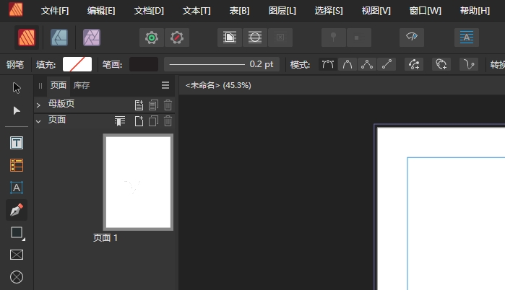Screen dimensions: 505x290
Task: Select Smart mode curve icon
Action: pos(348,65)
